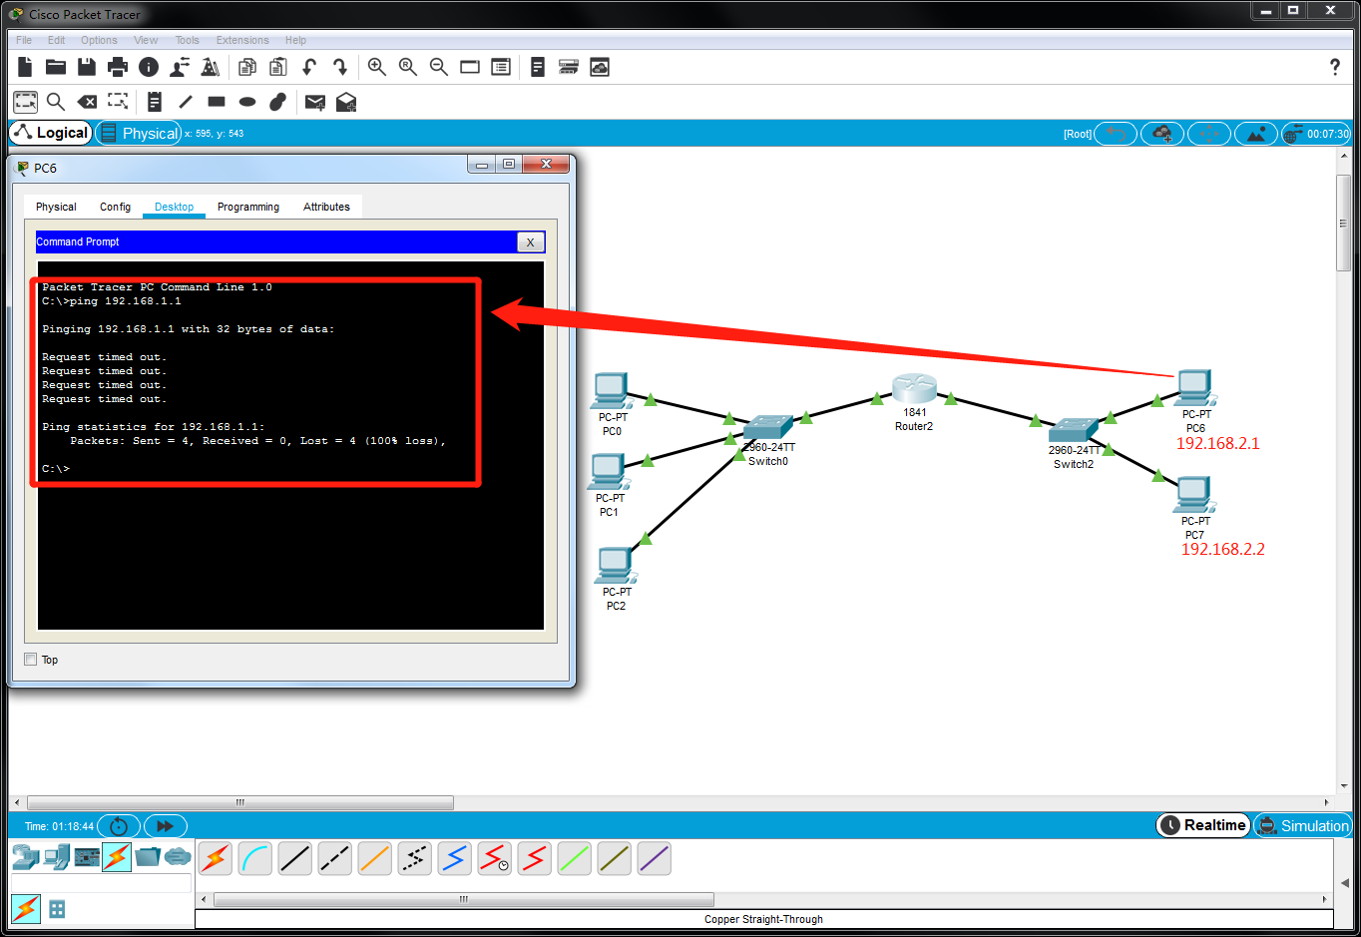
Task: Close Command Prompt with X button
Action: point(531,241)
